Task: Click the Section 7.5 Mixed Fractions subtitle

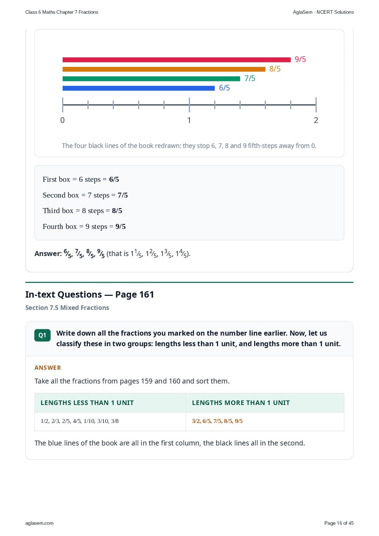Action: click(x=67, y=307)
